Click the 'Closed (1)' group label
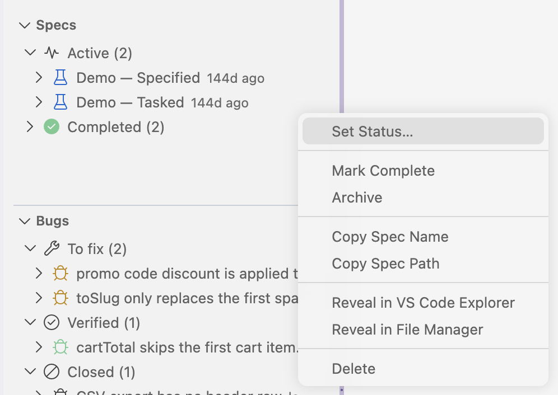 click(x=101, y=372)
